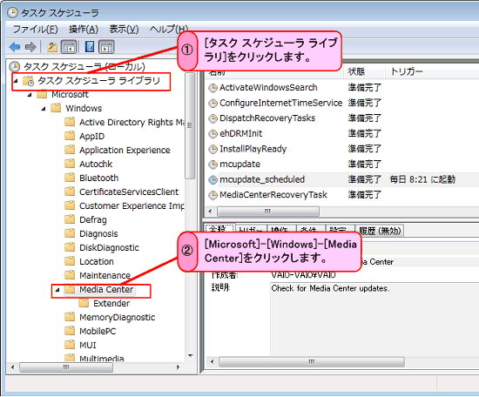479x397 pixels.
Task: Click the folder icon of MUI
Action: [x=70, y=345]
